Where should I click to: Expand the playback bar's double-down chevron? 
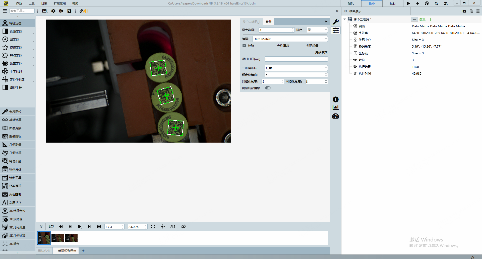click(x=41, y=226)
